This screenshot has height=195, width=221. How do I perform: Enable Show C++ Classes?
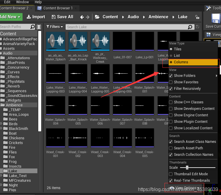[x=171, y=102]
